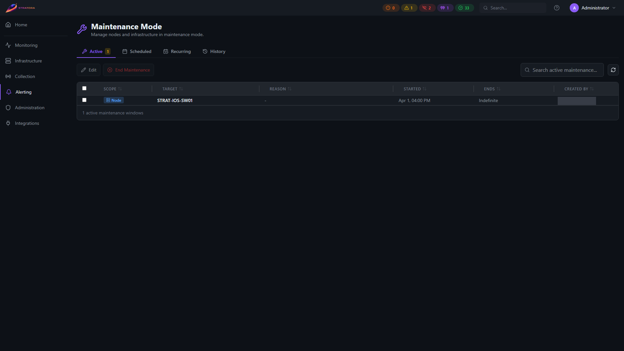The width and height of the screenshot is (624, 351).
Task: Focus the global Search field
Action: [513, 8]
